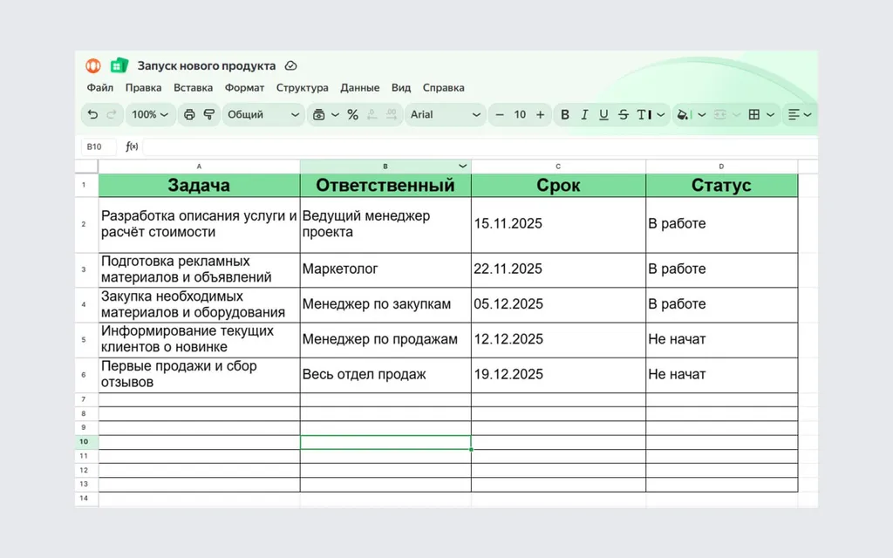
Task: Click the redo arrow icon
Action: click(x=112, y=114)
